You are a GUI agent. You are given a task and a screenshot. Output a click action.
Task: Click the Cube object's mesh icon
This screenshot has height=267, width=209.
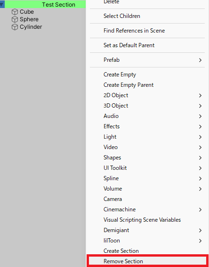pyautogui.click(x=15, y=12)
